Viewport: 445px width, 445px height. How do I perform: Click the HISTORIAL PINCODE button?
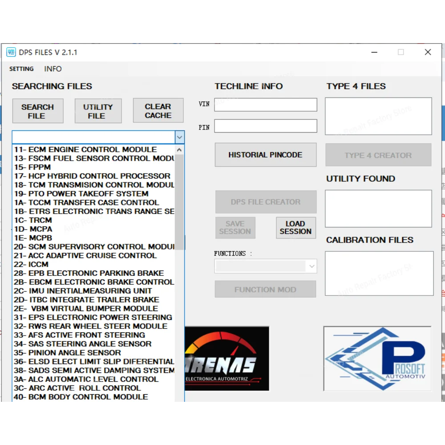pos(265,155)
